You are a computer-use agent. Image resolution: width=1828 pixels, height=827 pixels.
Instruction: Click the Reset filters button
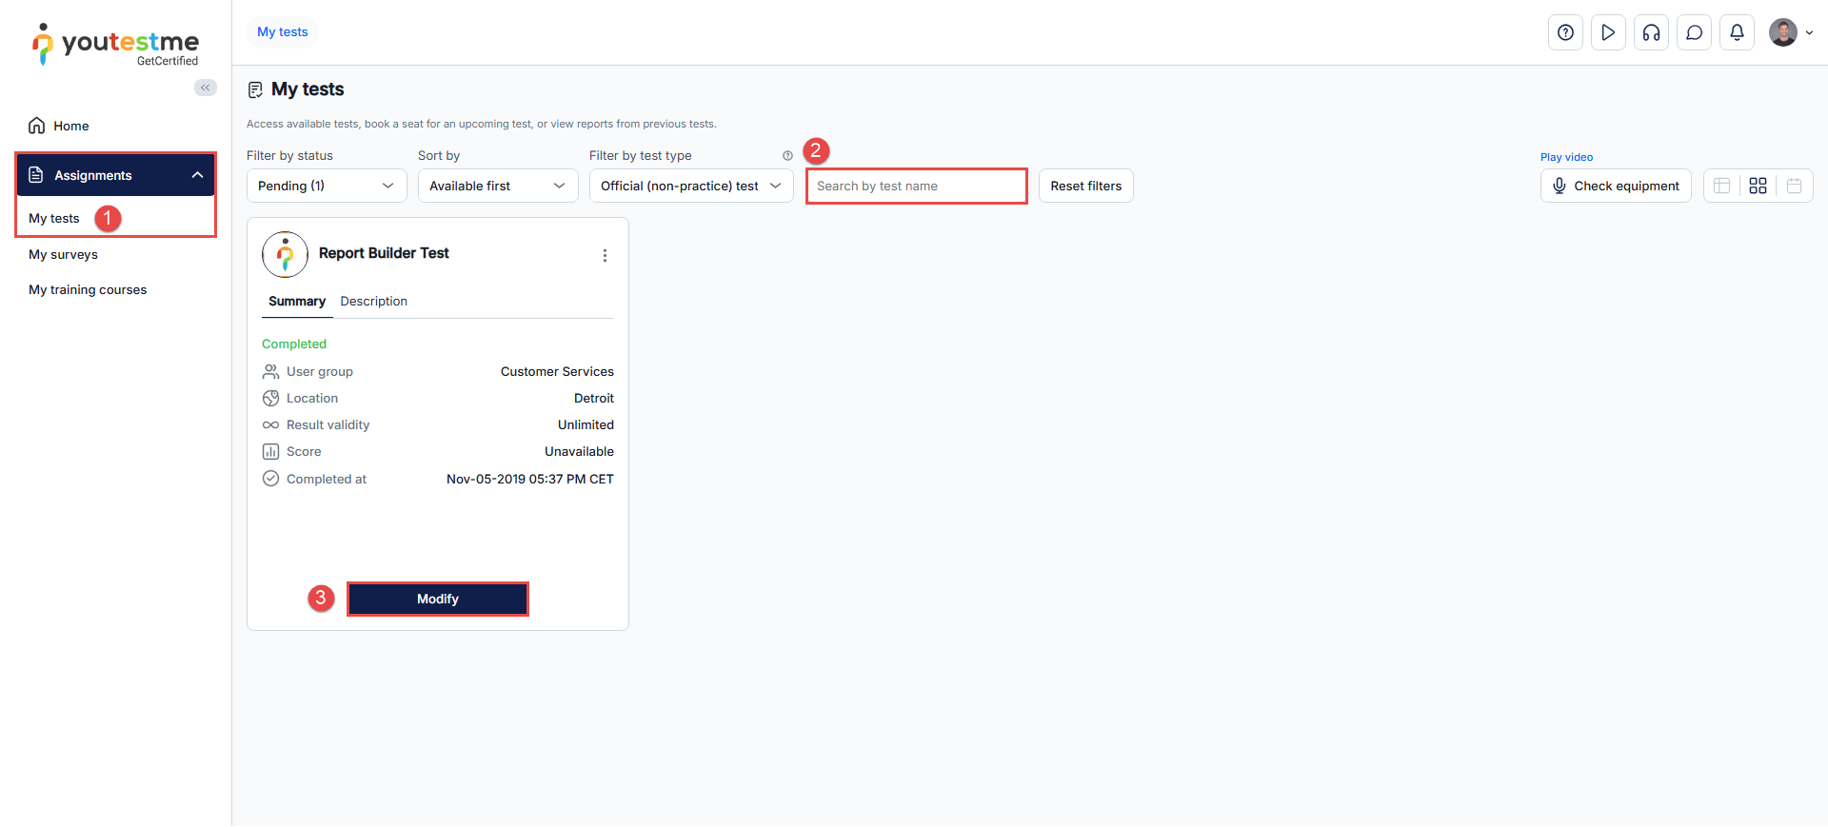pos(1085,186)
